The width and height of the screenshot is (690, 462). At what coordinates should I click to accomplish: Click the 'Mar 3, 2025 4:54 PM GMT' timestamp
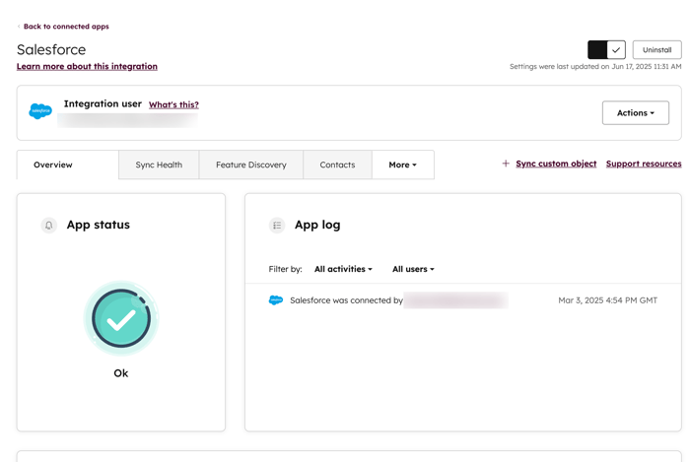click(608, 300)
